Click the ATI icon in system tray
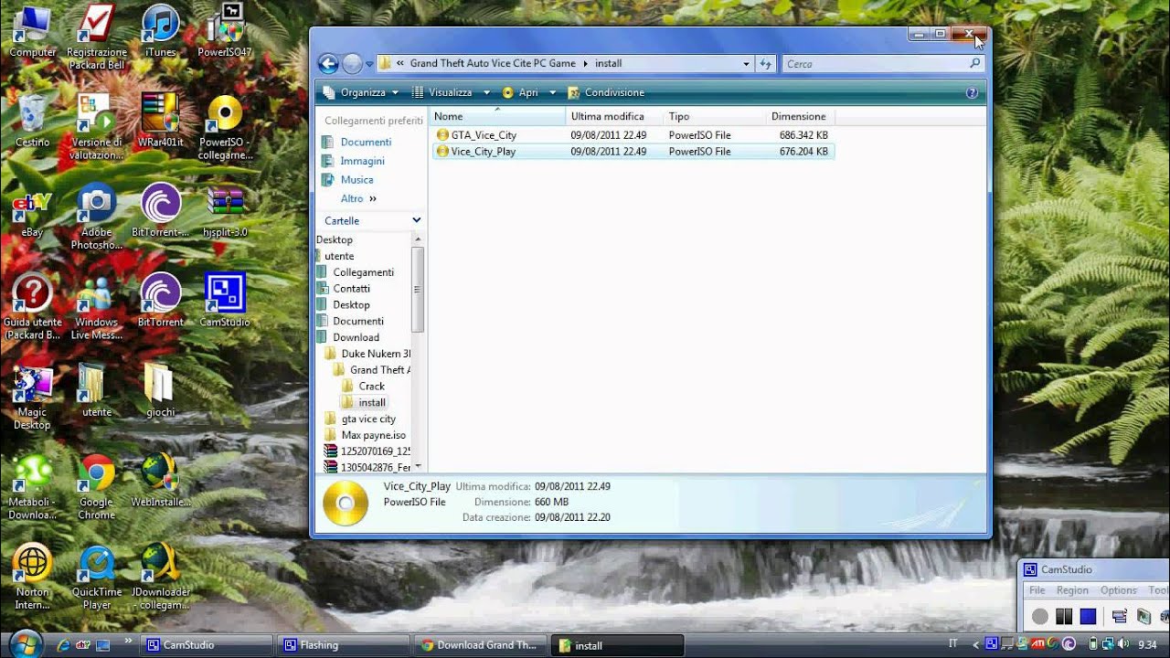This screenshot has width=1170, height=658. (1036, 644)
